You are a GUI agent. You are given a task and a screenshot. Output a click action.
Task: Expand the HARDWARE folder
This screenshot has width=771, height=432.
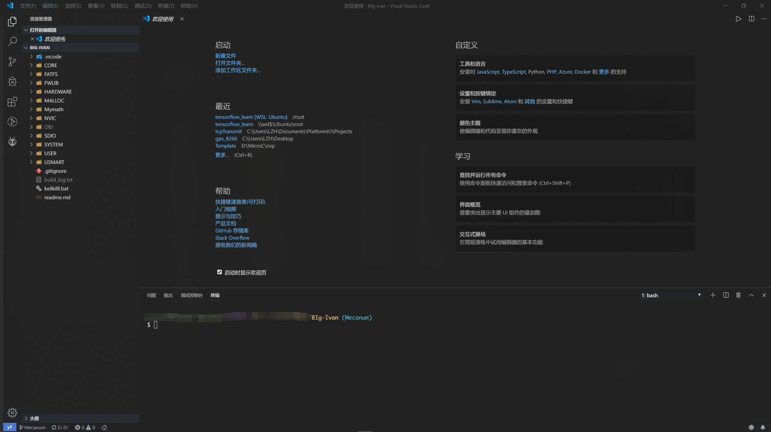[81, 92]
